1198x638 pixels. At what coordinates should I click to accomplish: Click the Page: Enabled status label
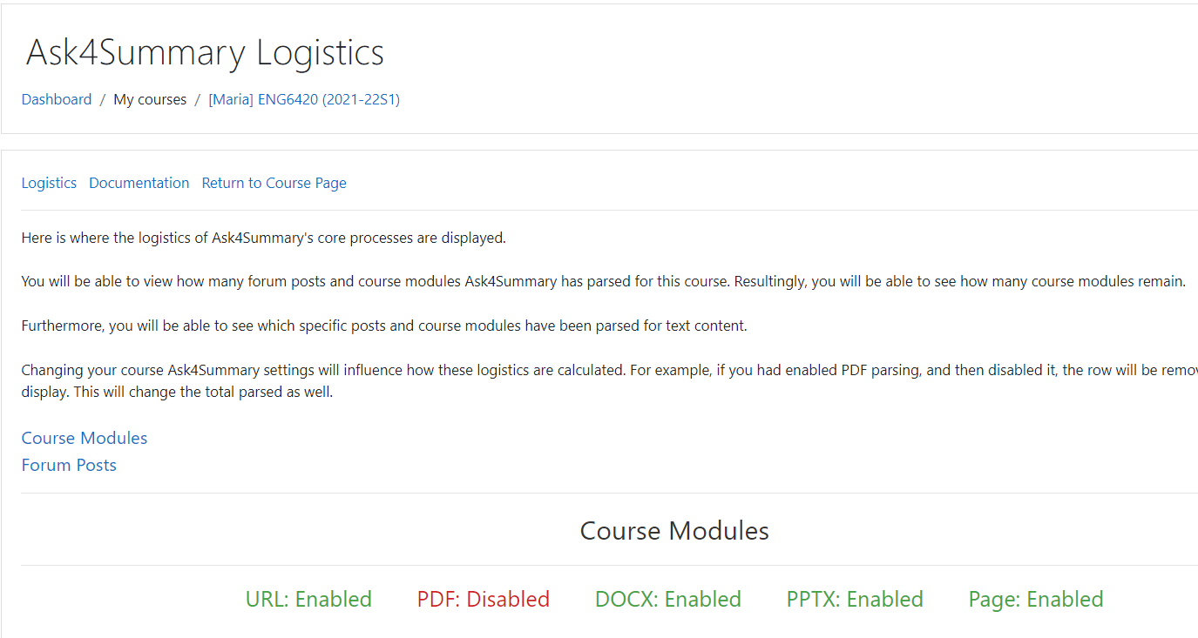[x=1036, y=600]
